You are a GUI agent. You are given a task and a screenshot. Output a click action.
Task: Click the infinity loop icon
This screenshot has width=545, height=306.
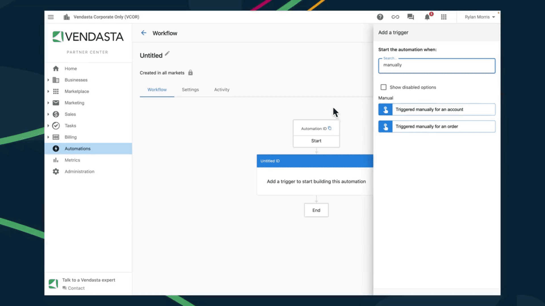coord(395,17)
